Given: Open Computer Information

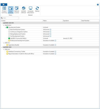Looking at the screenshot, I should tap(31, 10).
